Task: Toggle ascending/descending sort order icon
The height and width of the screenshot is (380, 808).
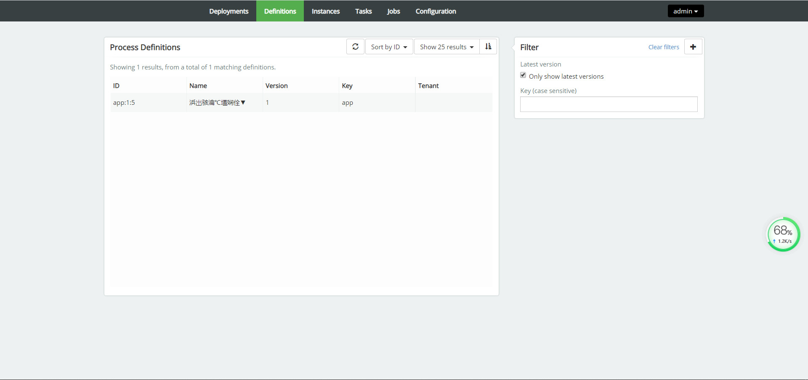Action: pyautogui.click(x=488, y=47)
